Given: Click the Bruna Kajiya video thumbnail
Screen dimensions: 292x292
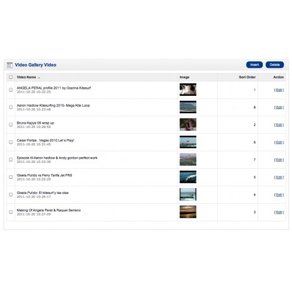Looking at the screenshot, I should (x=188, y=124).
